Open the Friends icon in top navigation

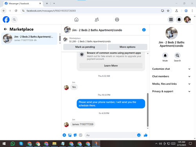[x=97, y=20]
